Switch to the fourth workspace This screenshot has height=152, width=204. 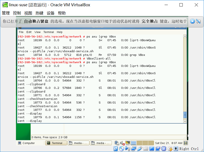click(x=151, y=143)
